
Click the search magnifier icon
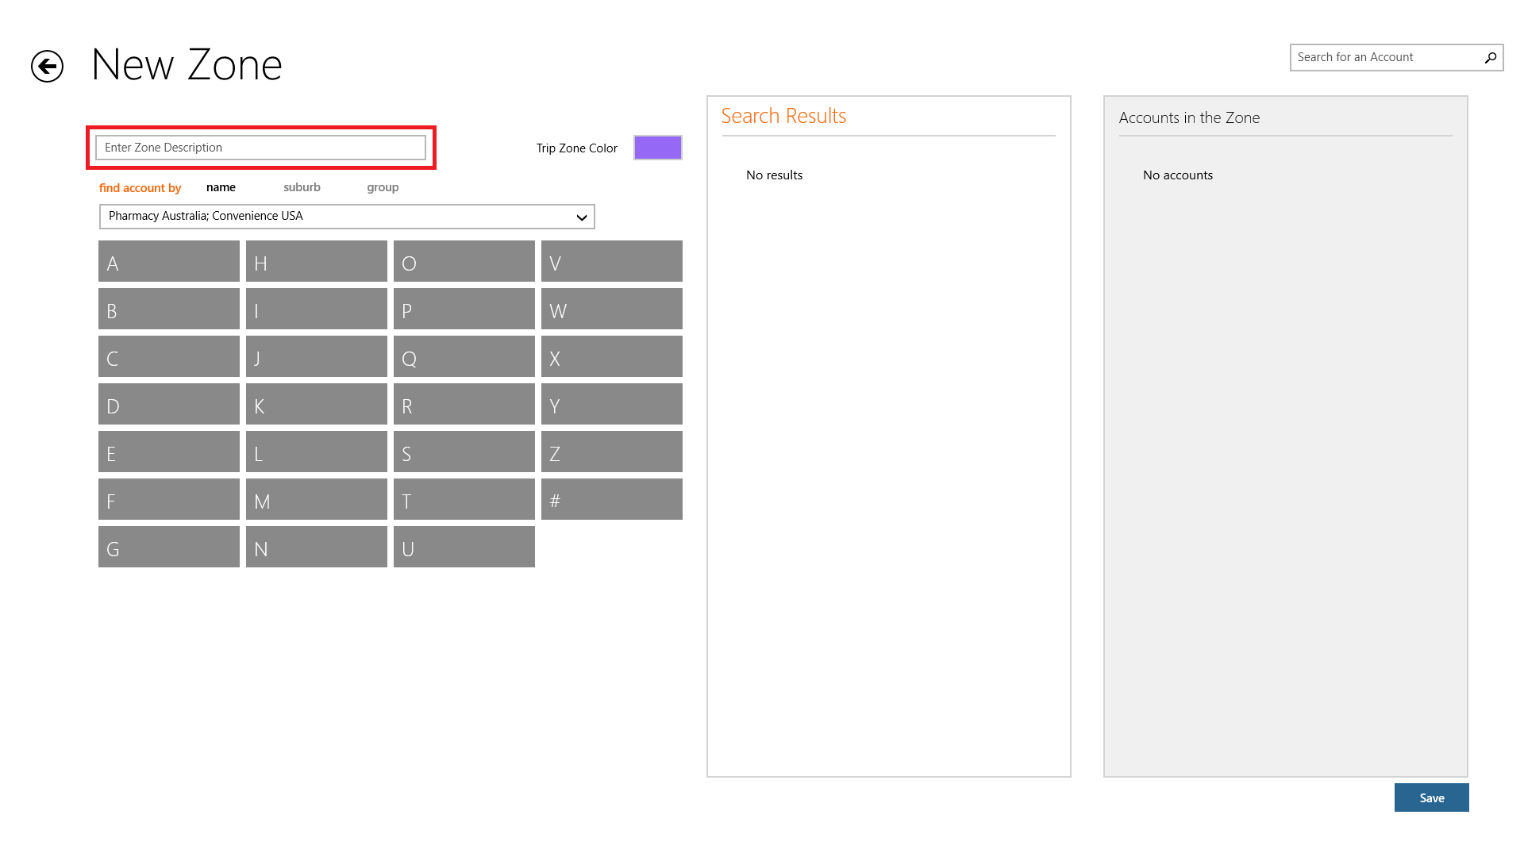pyautogui.click(x=1490, y=57)
